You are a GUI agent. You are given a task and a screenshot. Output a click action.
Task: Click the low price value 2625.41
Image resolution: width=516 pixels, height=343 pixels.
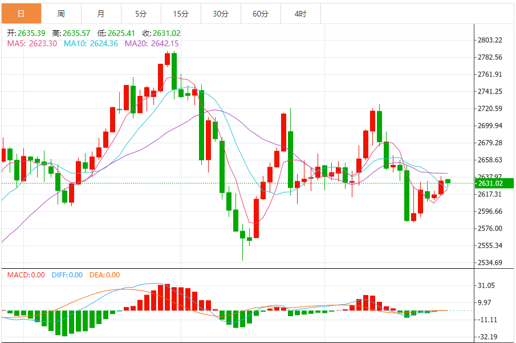tap(121, 33)
